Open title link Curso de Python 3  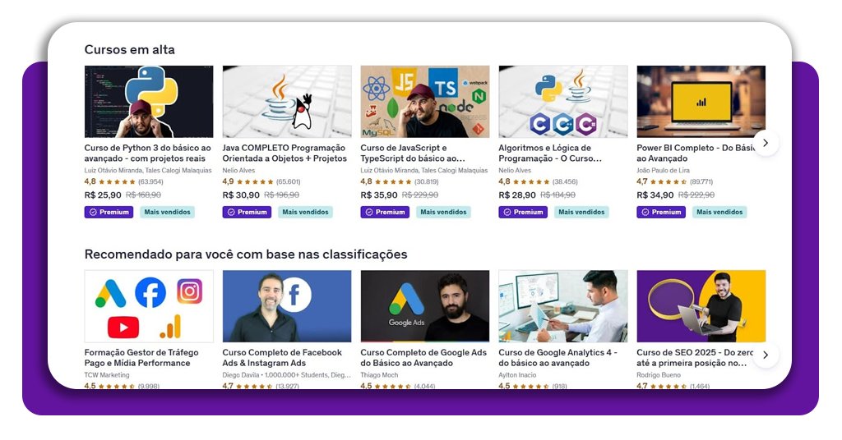click(148, 154)
